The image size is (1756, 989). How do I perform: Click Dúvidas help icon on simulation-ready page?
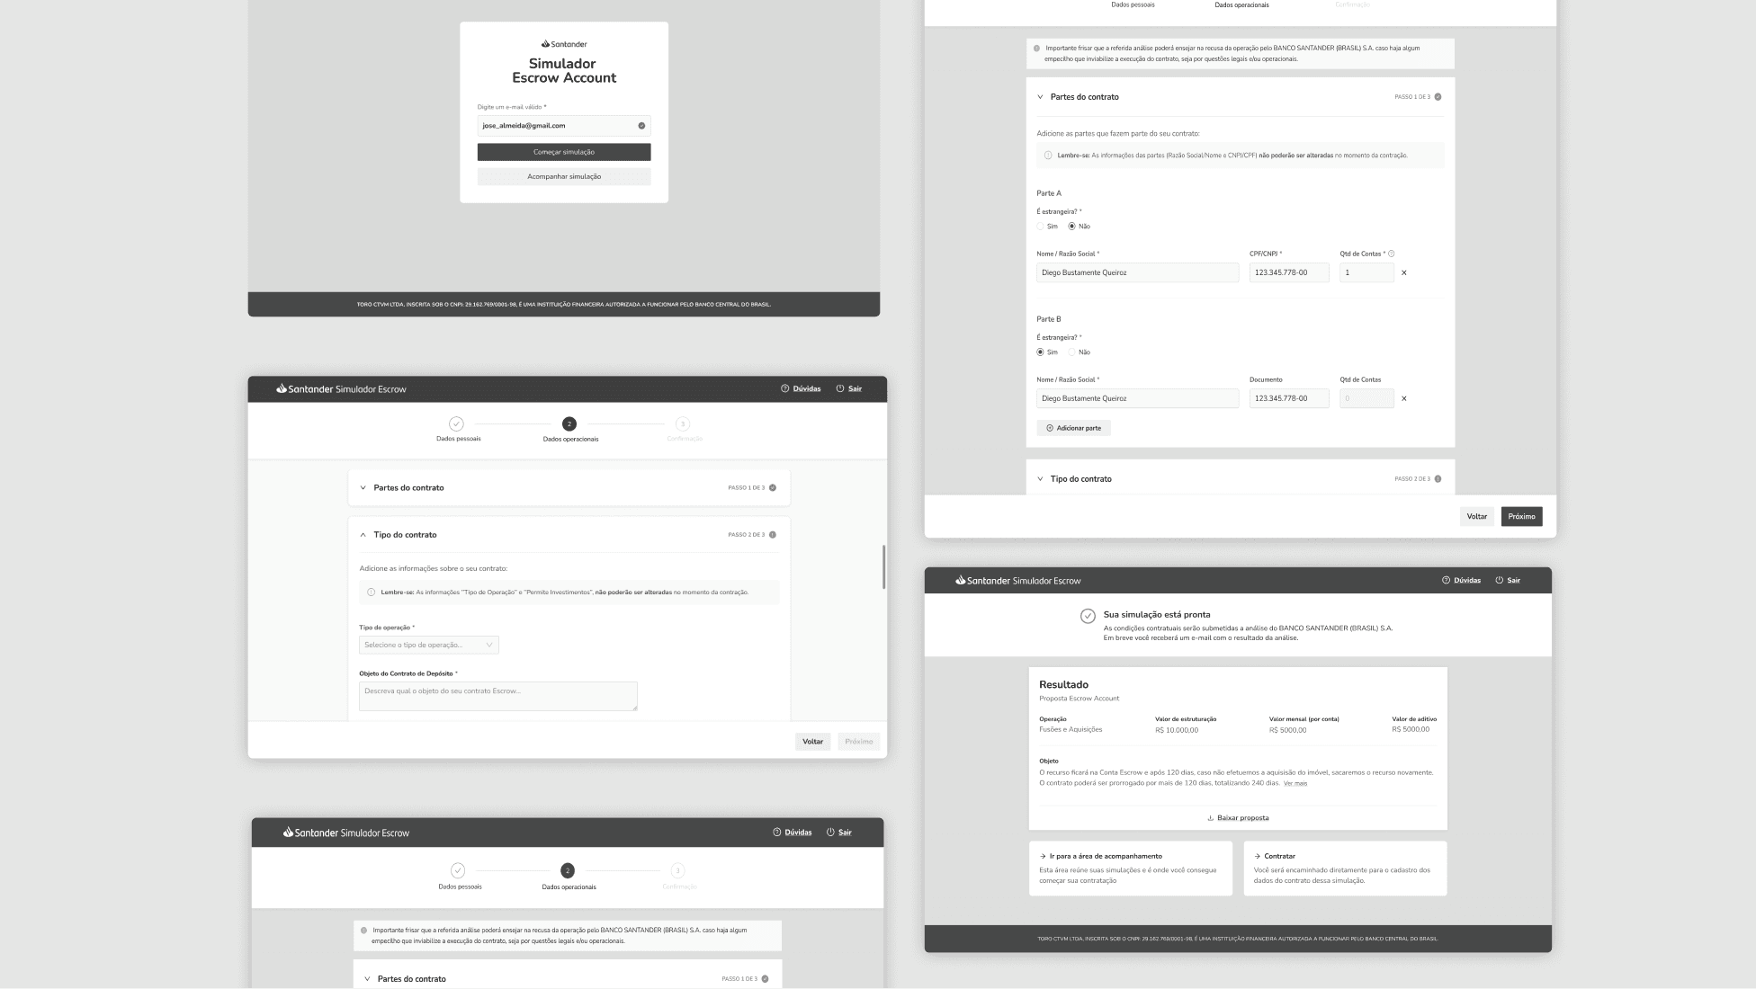click(x=1446, y=580)
